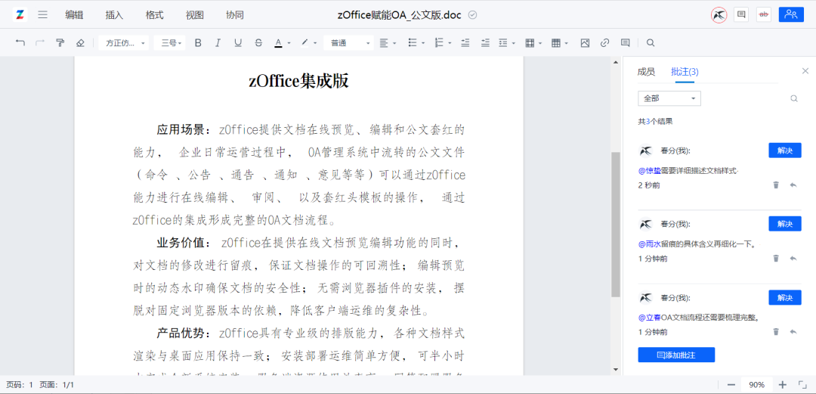Decrease paragraph indent
This screenshot has height=394, width=816.
[465, 43]
